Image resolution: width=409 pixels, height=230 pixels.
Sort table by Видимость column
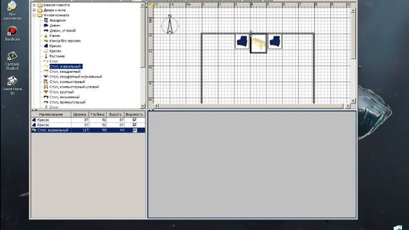135,114
